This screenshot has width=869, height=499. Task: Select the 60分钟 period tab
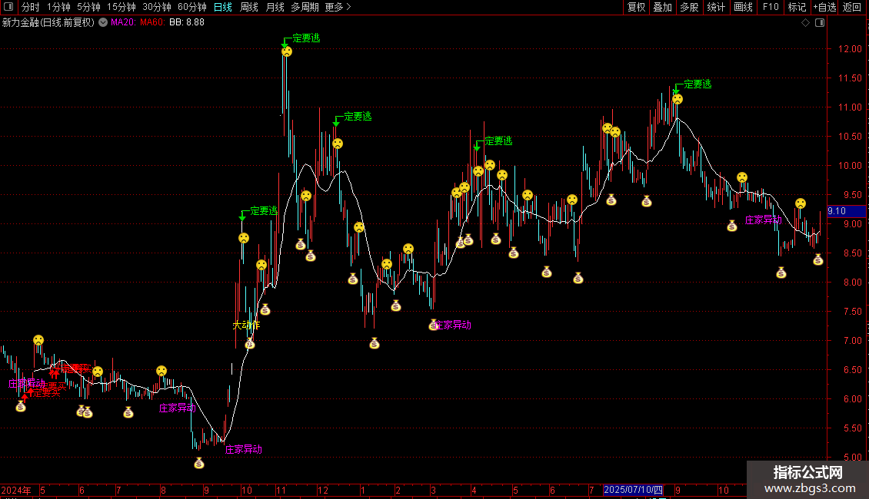(x=192, y=7)
